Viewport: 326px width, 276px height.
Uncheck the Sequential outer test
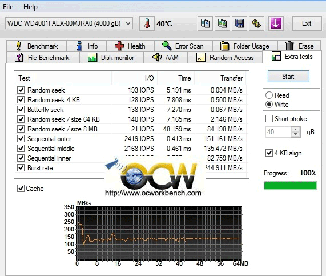point(21,139)
